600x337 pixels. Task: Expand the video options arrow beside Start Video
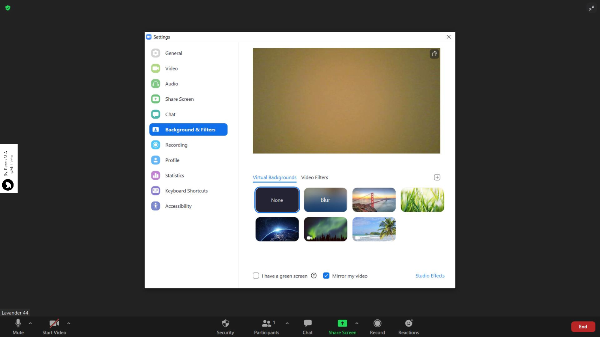tap(69, 323)
